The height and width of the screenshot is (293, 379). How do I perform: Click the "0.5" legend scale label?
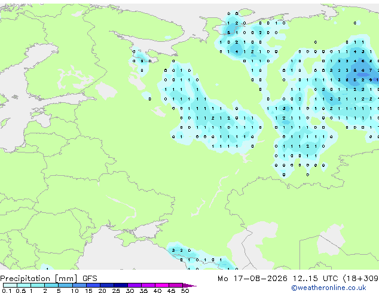tap(20, 291)
